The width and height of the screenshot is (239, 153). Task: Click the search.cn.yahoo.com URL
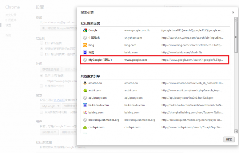coord(193,38)
